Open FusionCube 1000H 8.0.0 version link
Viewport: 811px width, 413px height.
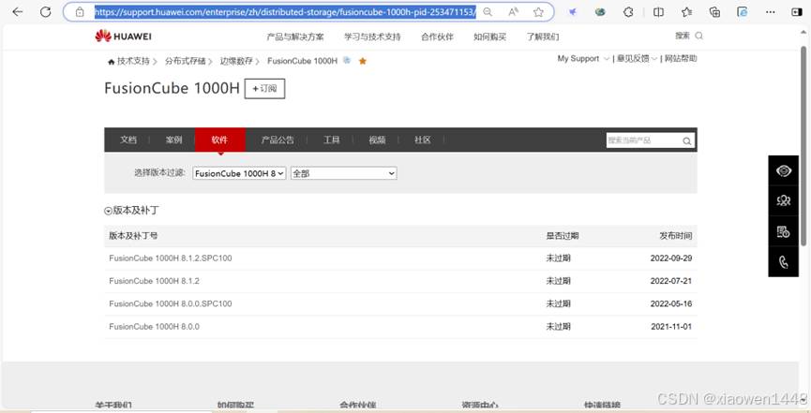[154, 326]
